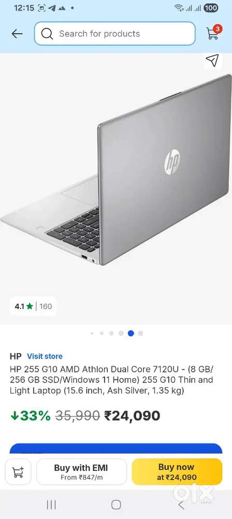Tap the ₹24,090 discounted price
This screenshot has height=519, width=232.
pos(132,415)
